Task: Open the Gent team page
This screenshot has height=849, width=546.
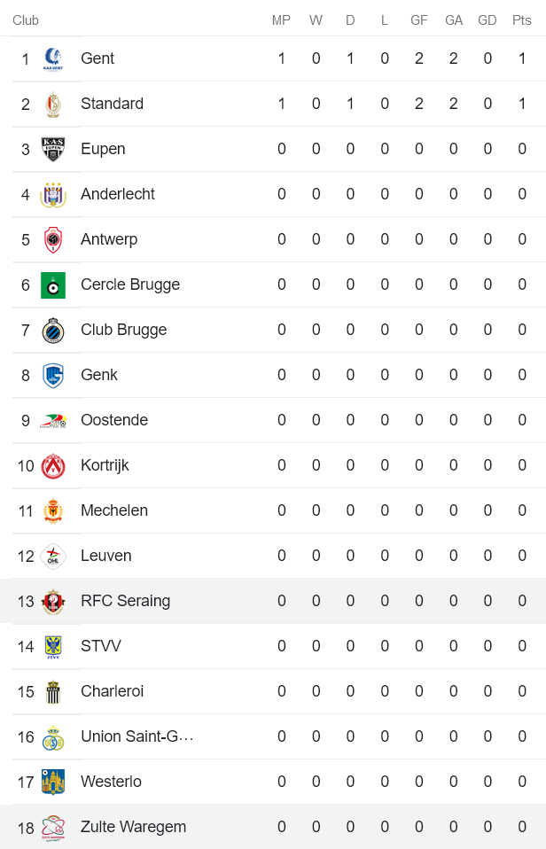Action: (x=97, y=58)
